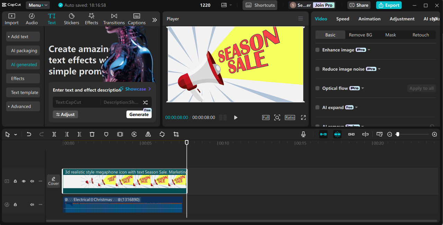Select the Mask sub-tab
This screenshot has height=225, width=443.
(x=390, y=35)
